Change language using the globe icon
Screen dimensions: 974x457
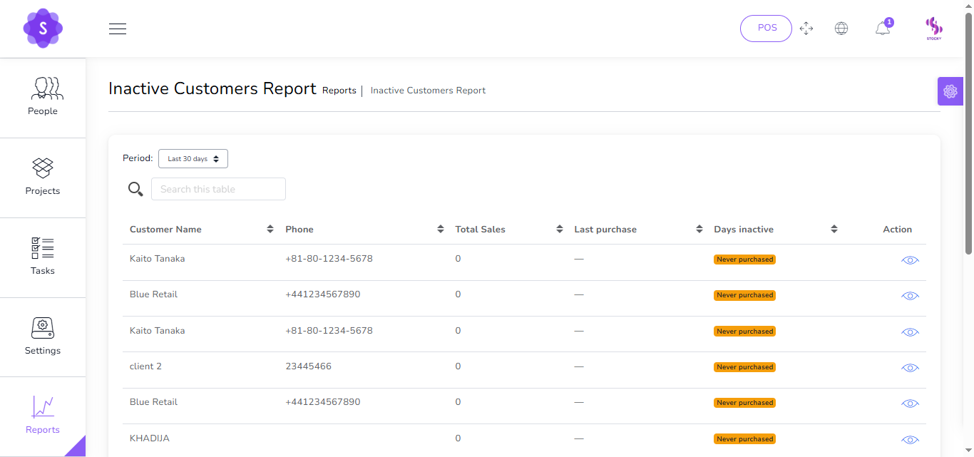[x=841, y=28]
